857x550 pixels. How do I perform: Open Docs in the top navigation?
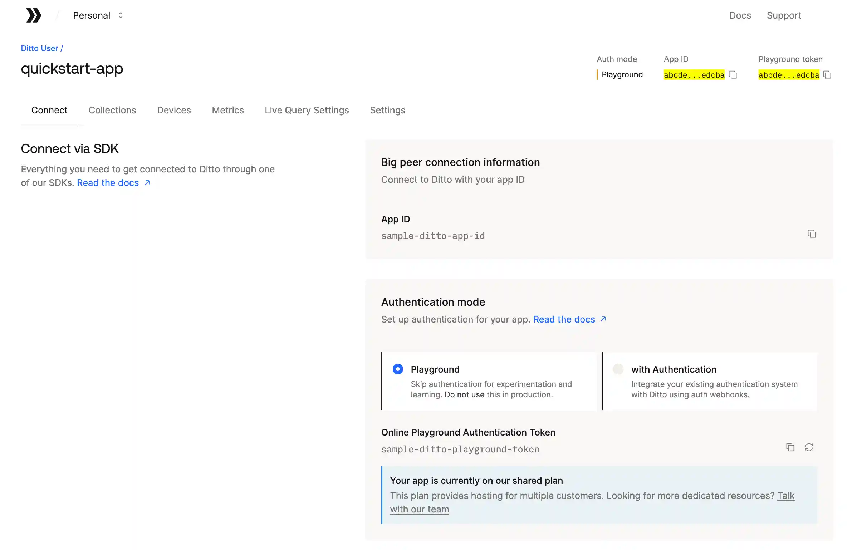[740, 15]
